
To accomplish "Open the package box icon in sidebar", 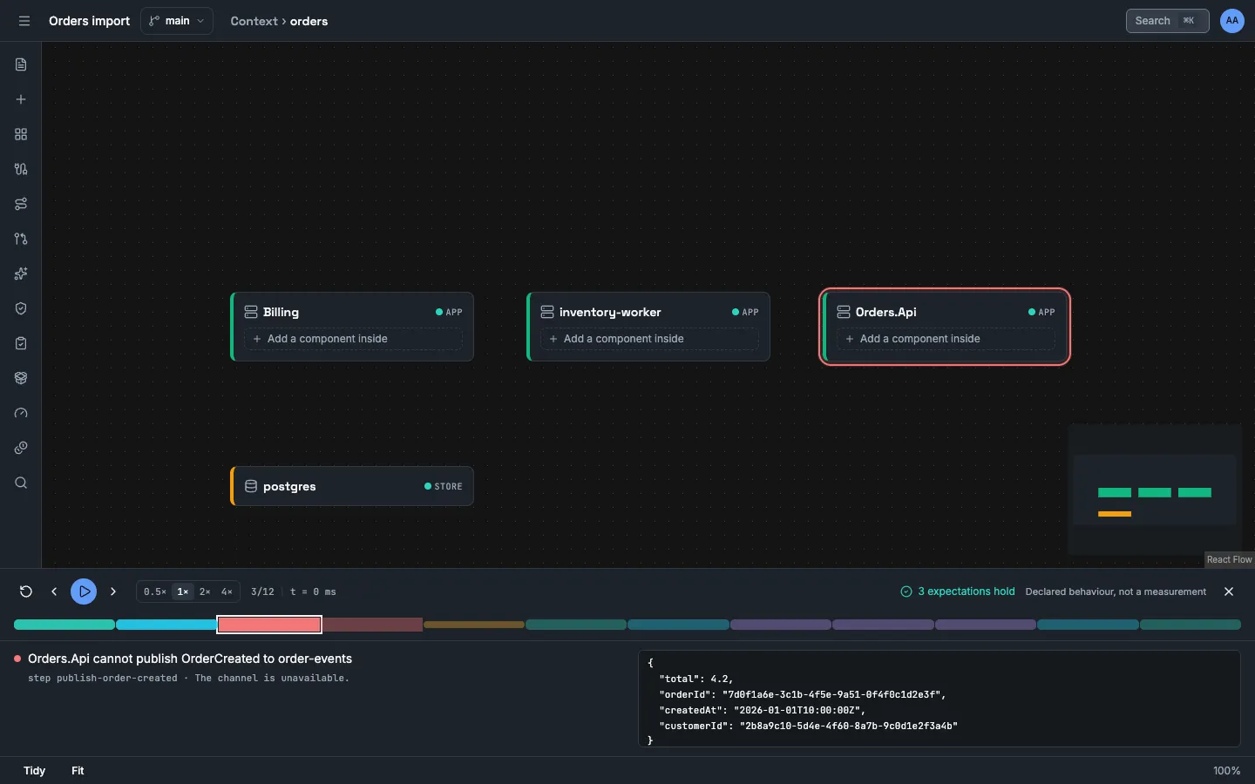I will click(x=21, y=378).
